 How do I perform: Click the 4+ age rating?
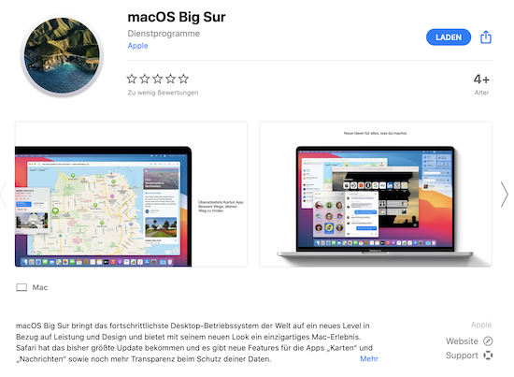pyautogui.click(x=481, y=80)
